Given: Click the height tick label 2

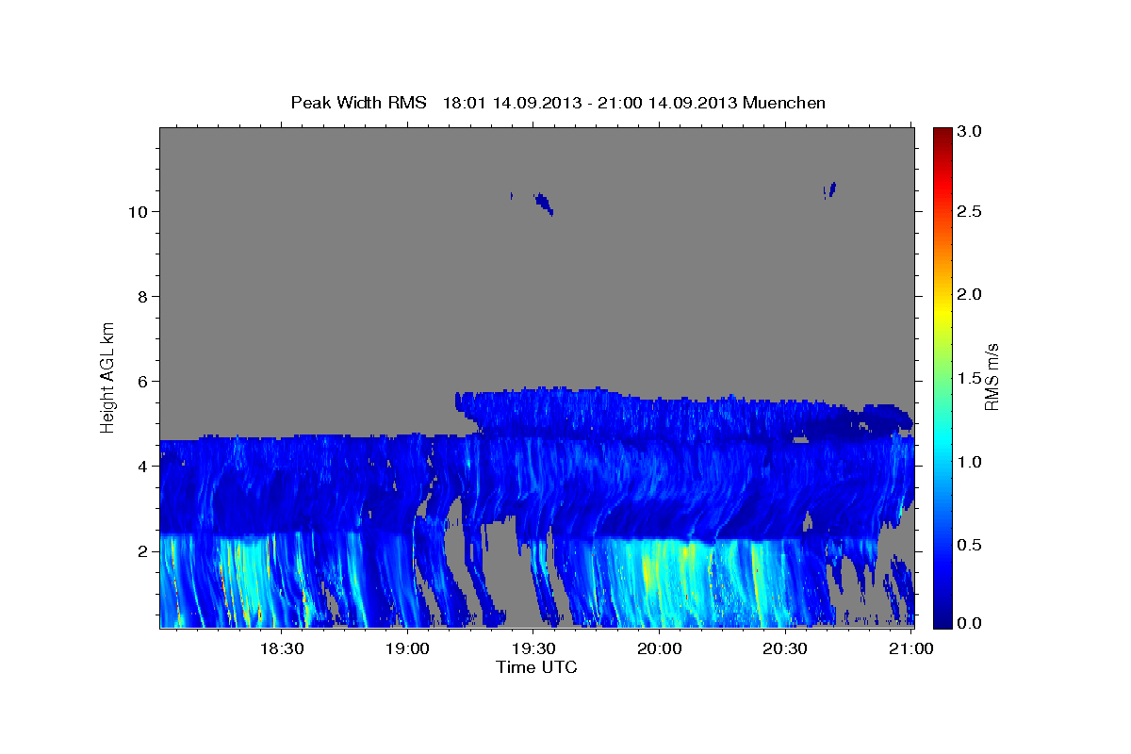Looking at the screenshot, I should pos(141,550).
